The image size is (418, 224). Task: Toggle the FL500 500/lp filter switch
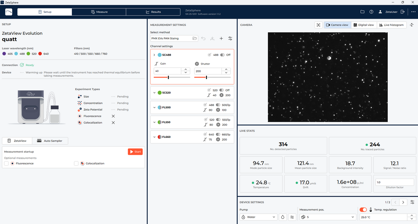click(x=218, y=105)
